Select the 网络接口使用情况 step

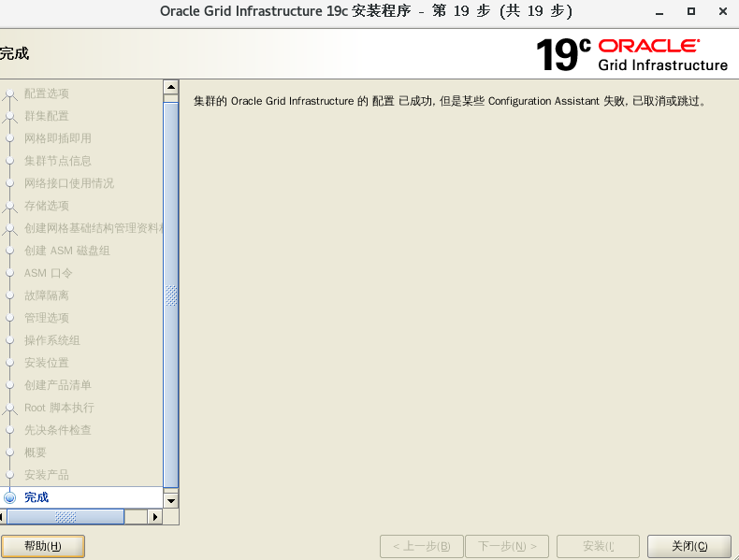coord(69,183)
